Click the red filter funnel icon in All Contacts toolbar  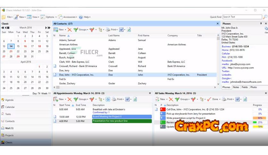tap(92, 30)
